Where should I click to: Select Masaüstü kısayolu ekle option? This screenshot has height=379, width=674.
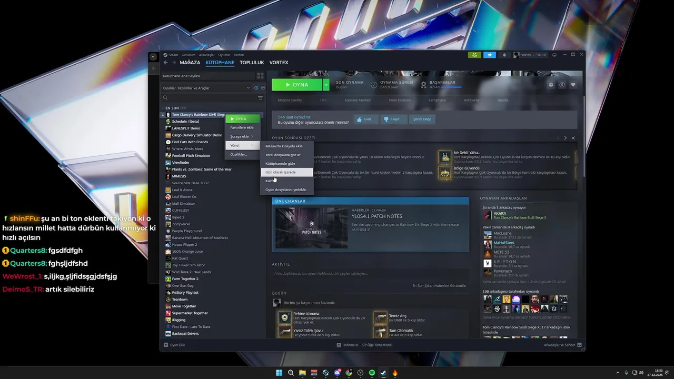pos(287,146)
